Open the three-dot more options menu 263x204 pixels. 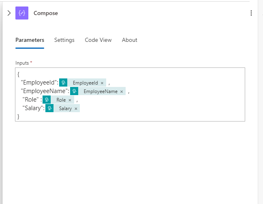pyautogui.click(x=251, y=13)
